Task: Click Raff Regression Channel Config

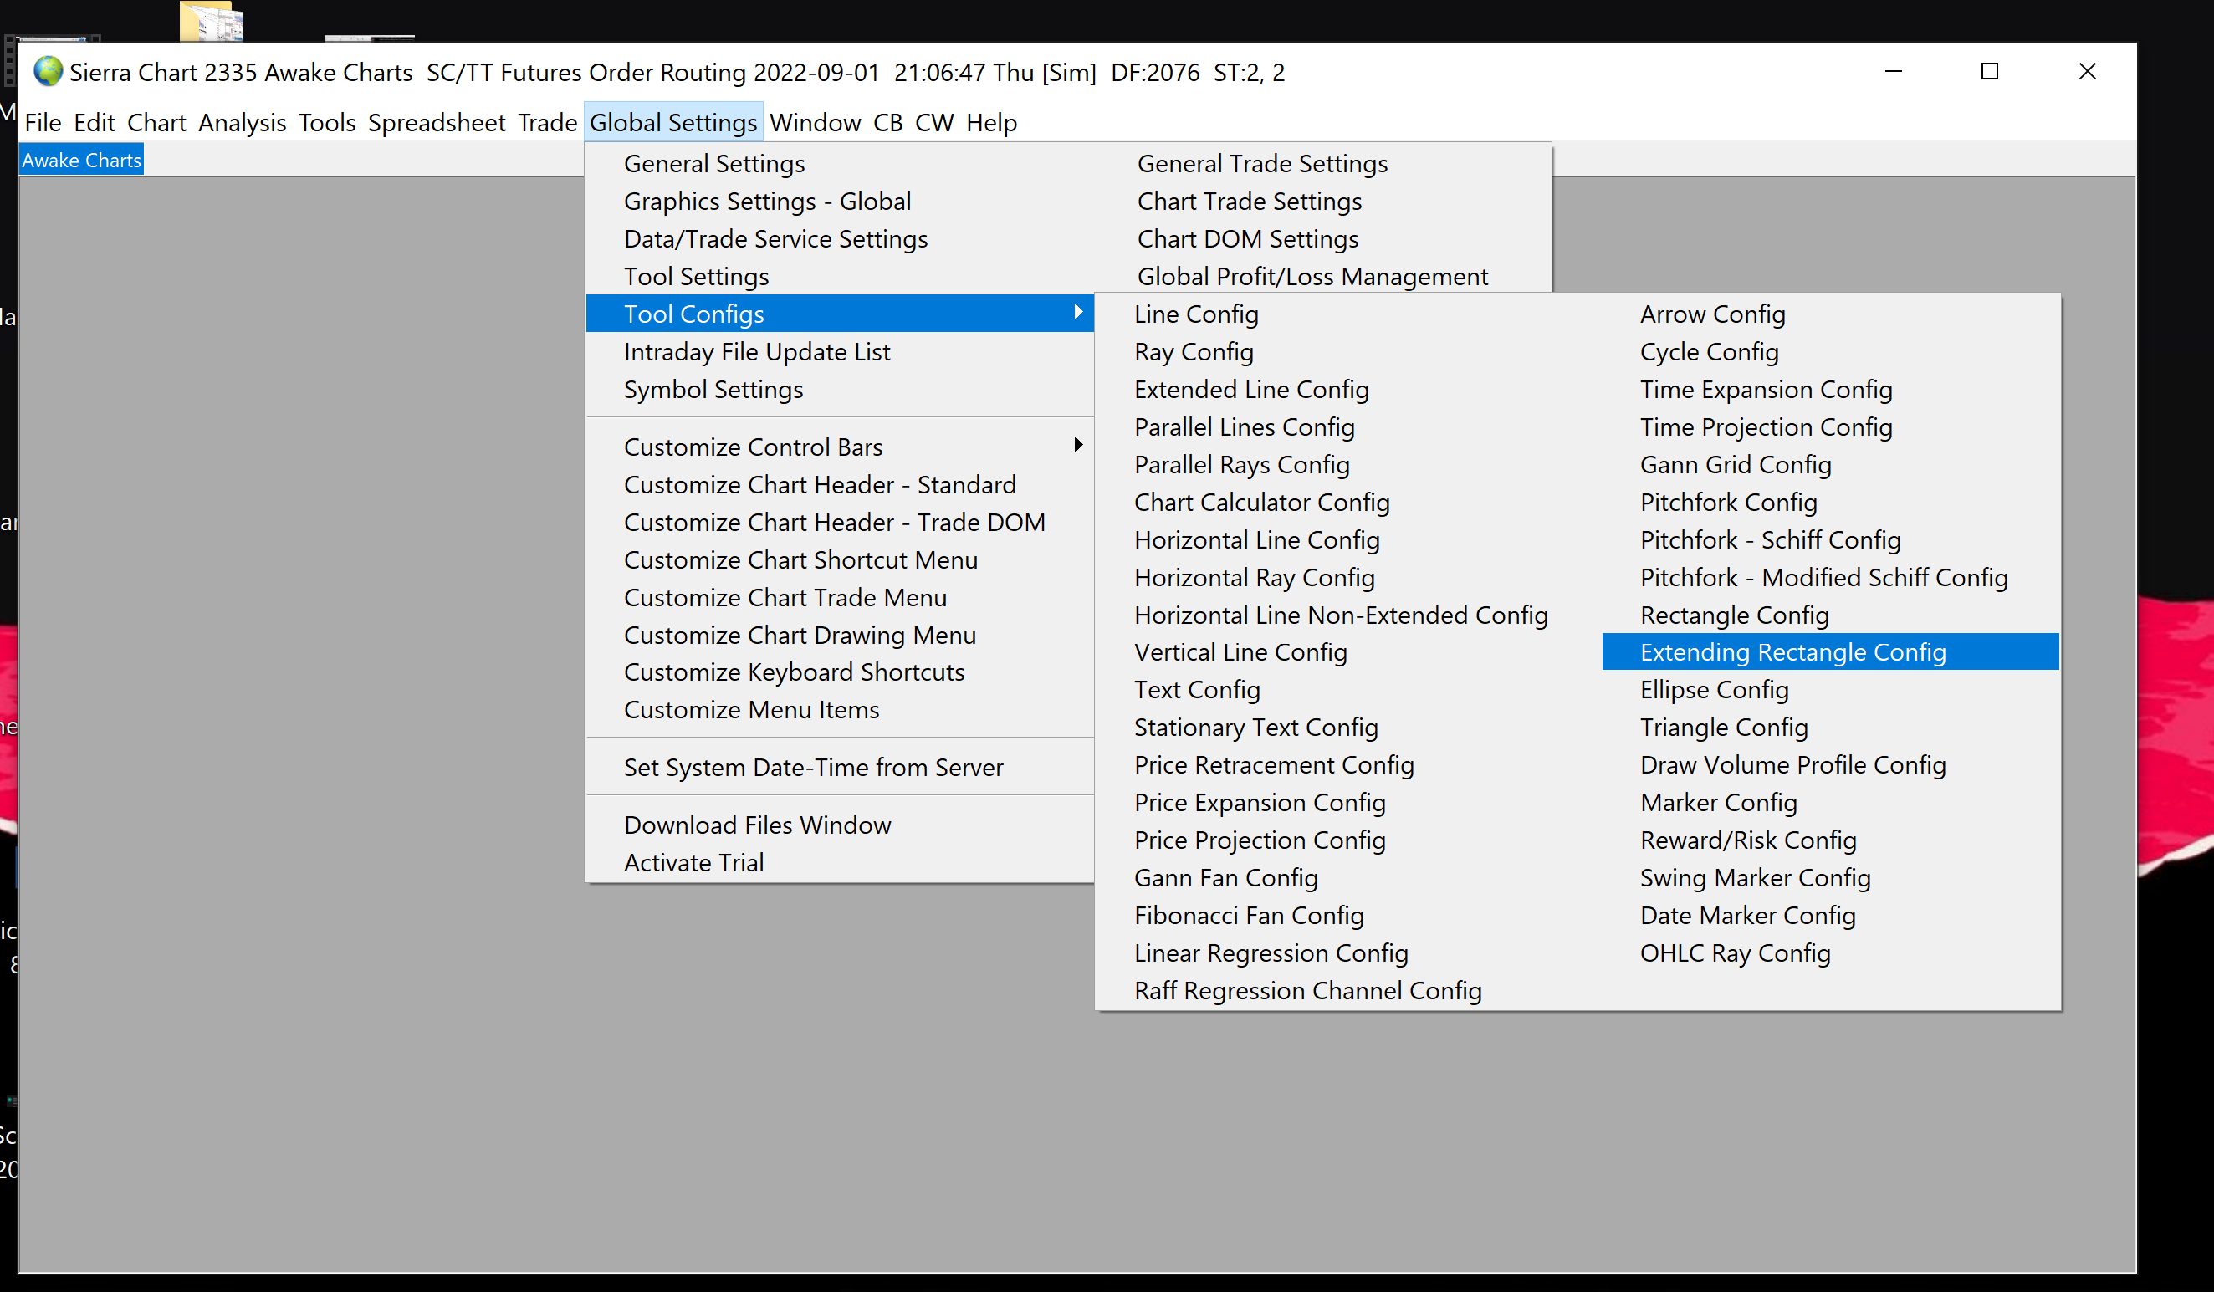Action: coord(1307,990)
